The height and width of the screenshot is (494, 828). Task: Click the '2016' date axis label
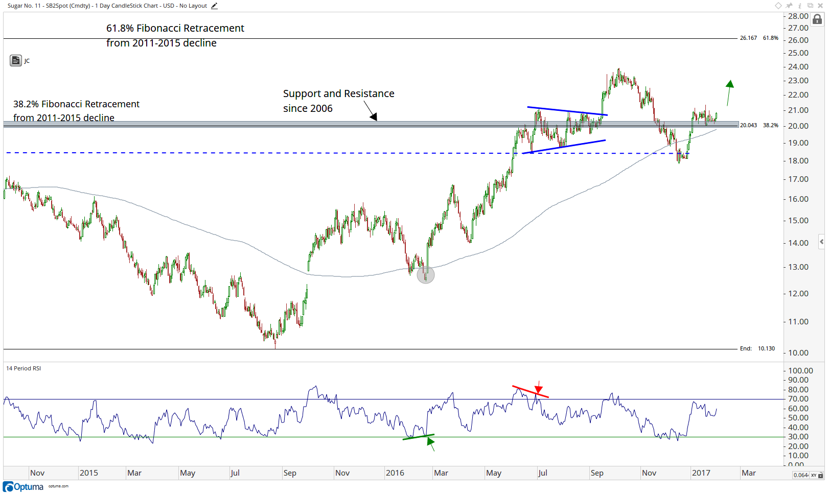pos(395,473)
